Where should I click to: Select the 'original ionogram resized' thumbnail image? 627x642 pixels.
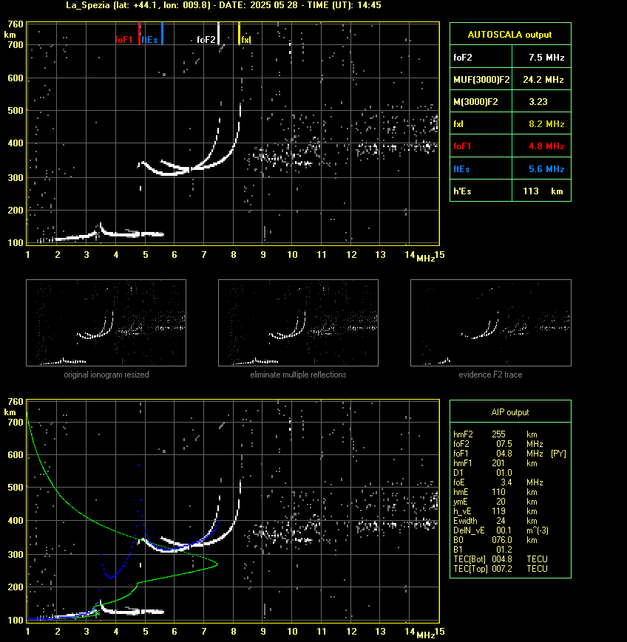pos(106,323)
